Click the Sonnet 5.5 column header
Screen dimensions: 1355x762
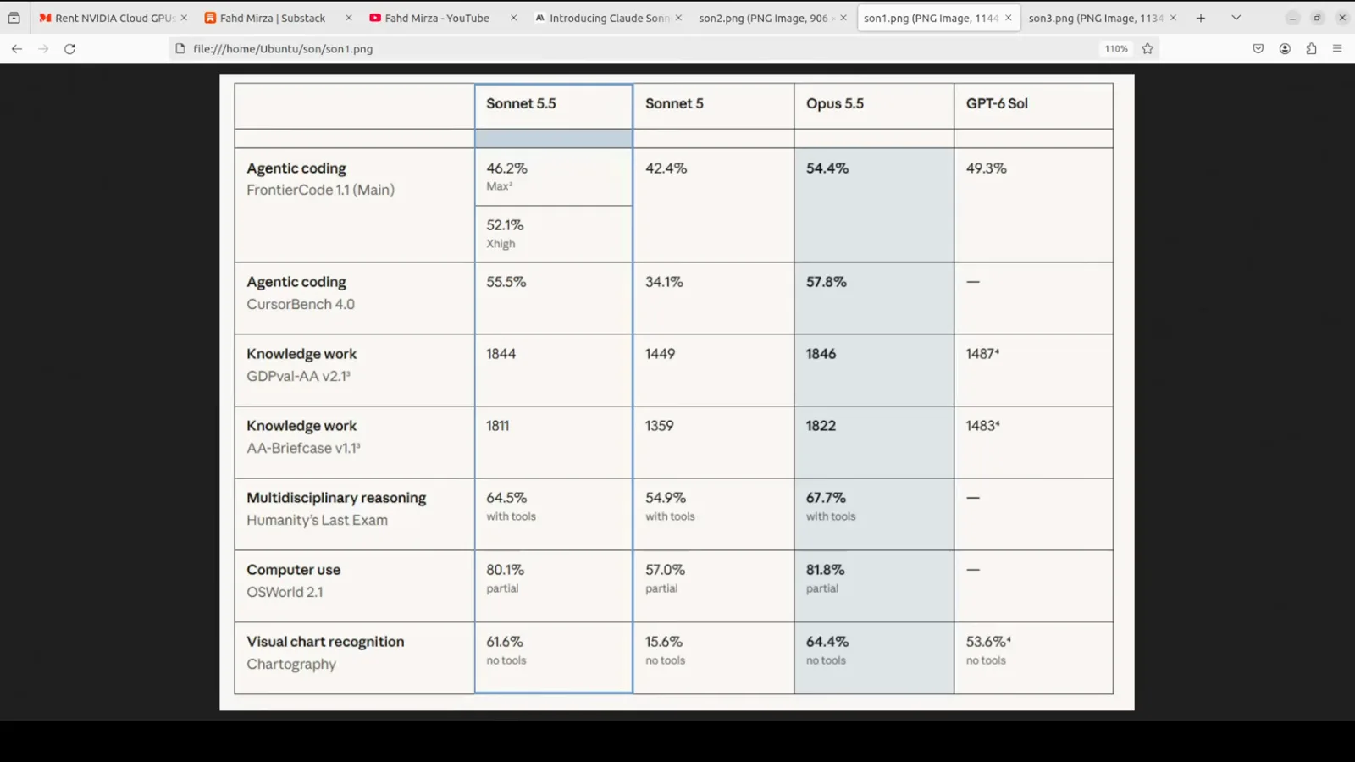(x=521, y=103)
